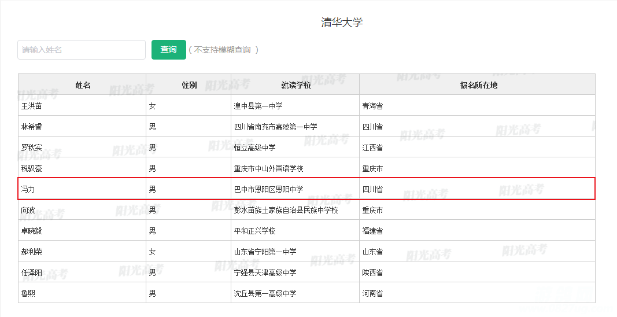Select the name 冯力
Image resolution: width=617 pixels, height=317 pixels.
[28, 189]
